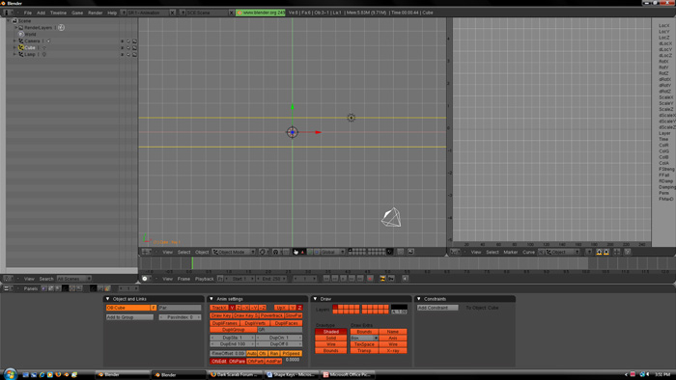Open the Global orientation dropdown
This screenshot has height=380, width=676.
coord(333,252)
